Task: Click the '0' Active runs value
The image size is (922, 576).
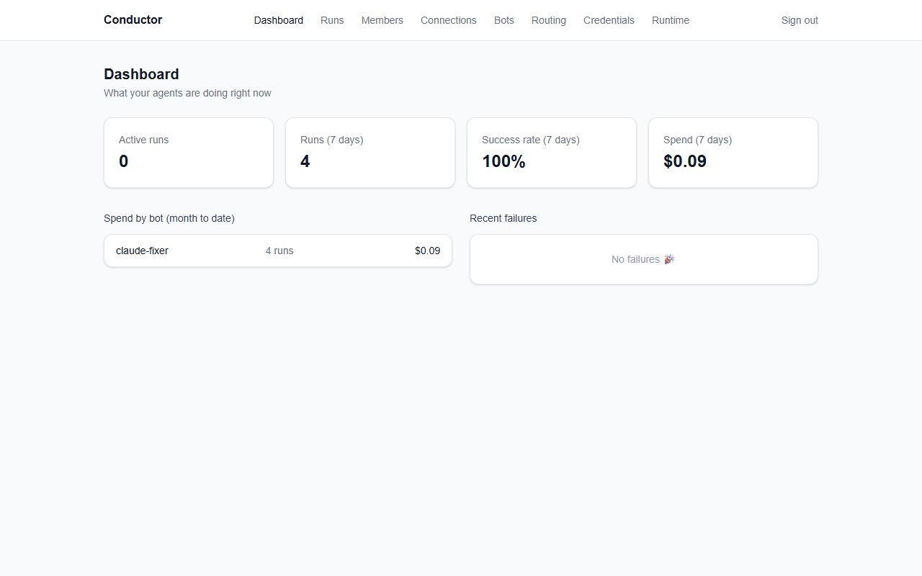Action: tap(123, 161)
